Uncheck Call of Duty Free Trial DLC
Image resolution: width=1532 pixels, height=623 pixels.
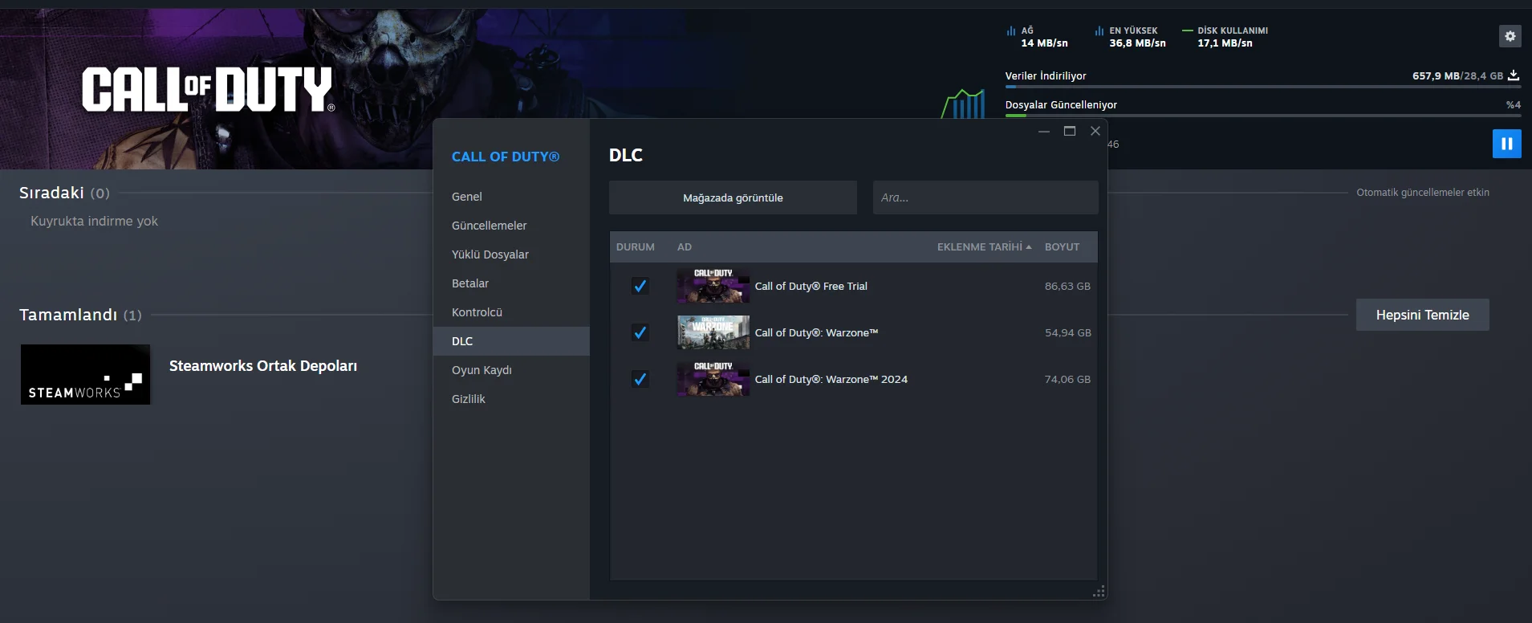click(640, 286)
